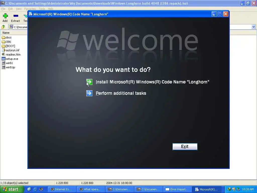The width and height of the screenshot is (257, 193).
Task: Switch to What opera... taskbar button
Action: click(91, 189)
